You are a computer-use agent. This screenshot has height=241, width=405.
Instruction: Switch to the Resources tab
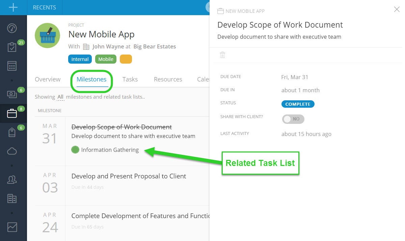pos(168,79)
